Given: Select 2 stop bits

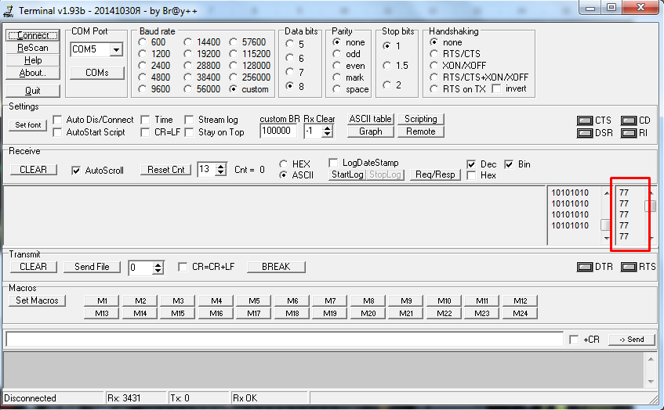Looking at the screenshot, I should (x=387, y=85).
